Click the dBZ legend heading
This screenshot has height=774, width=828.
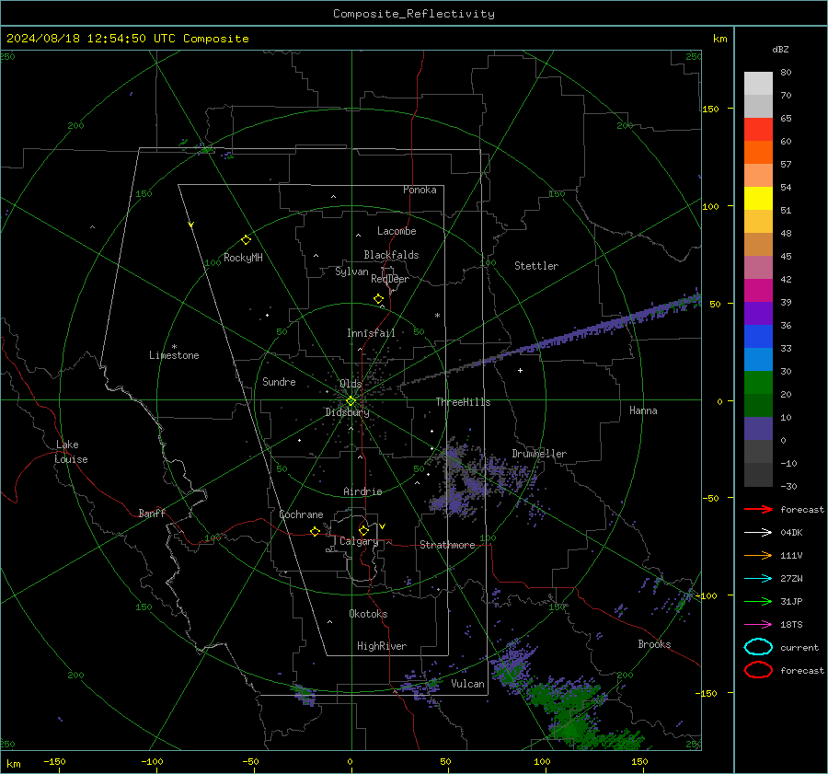pos(780,49)
